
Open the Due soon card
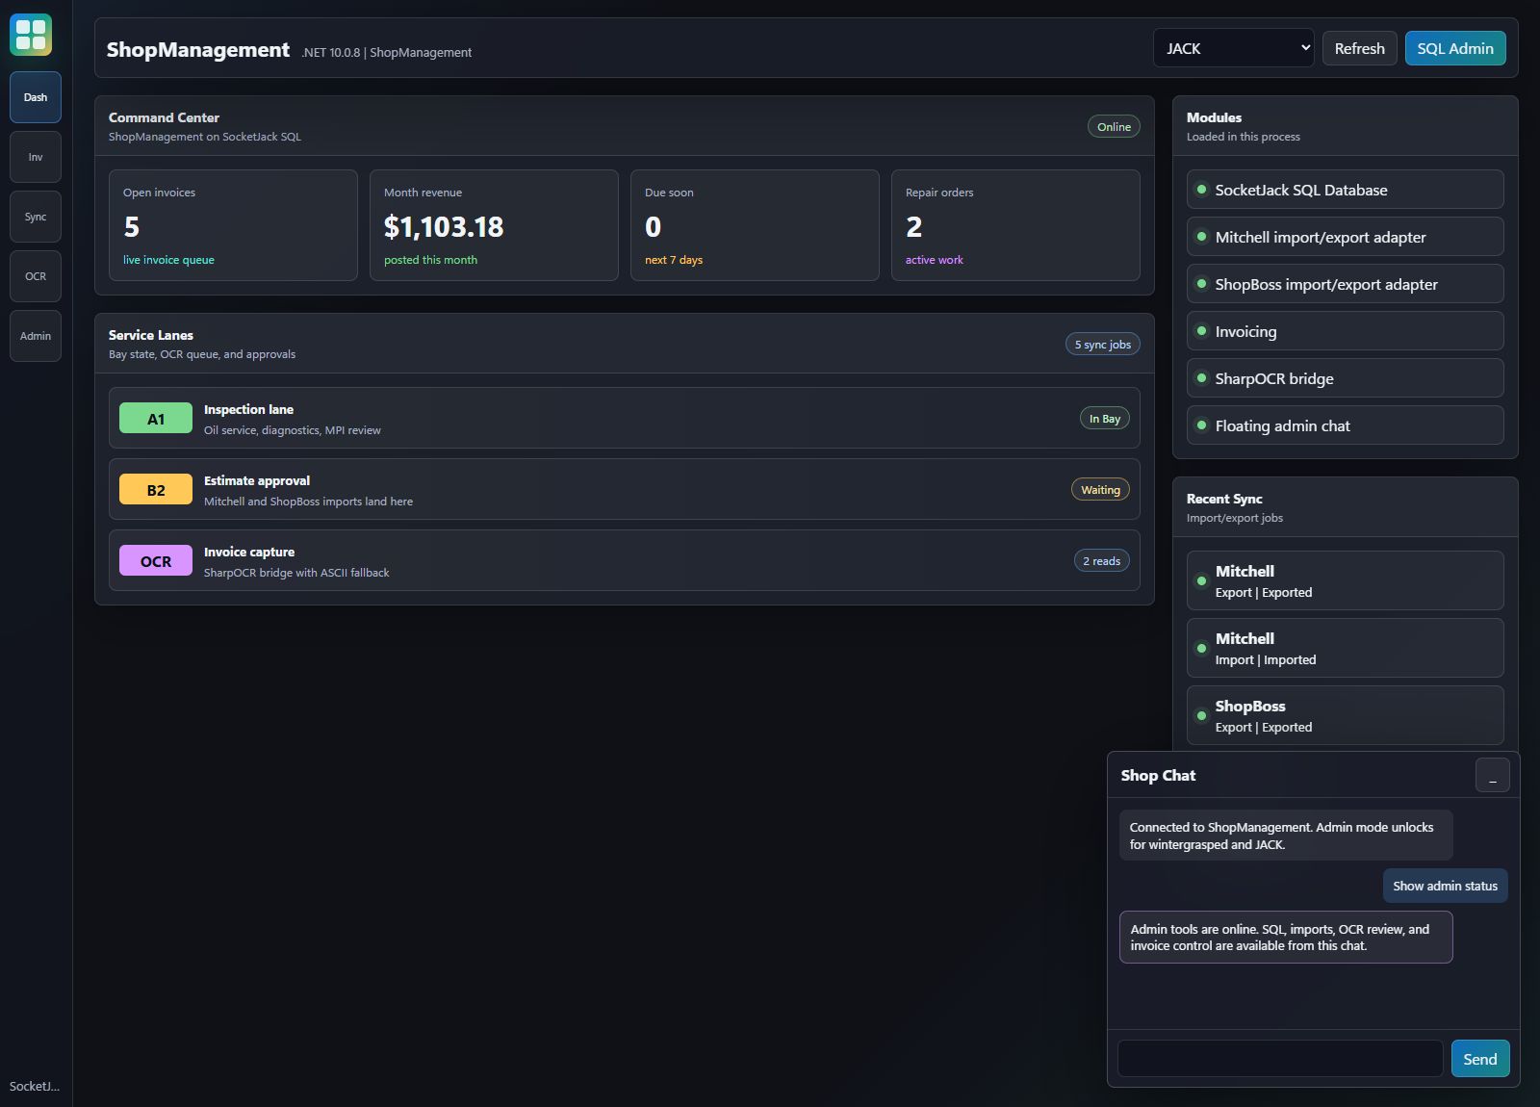click(x=755, y=225)
